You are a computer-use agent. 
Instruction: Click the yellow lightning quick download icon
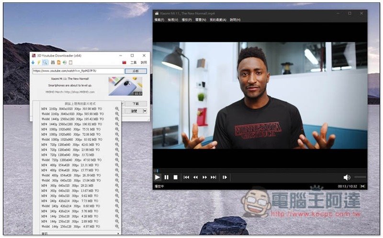[x=39, y=63]
